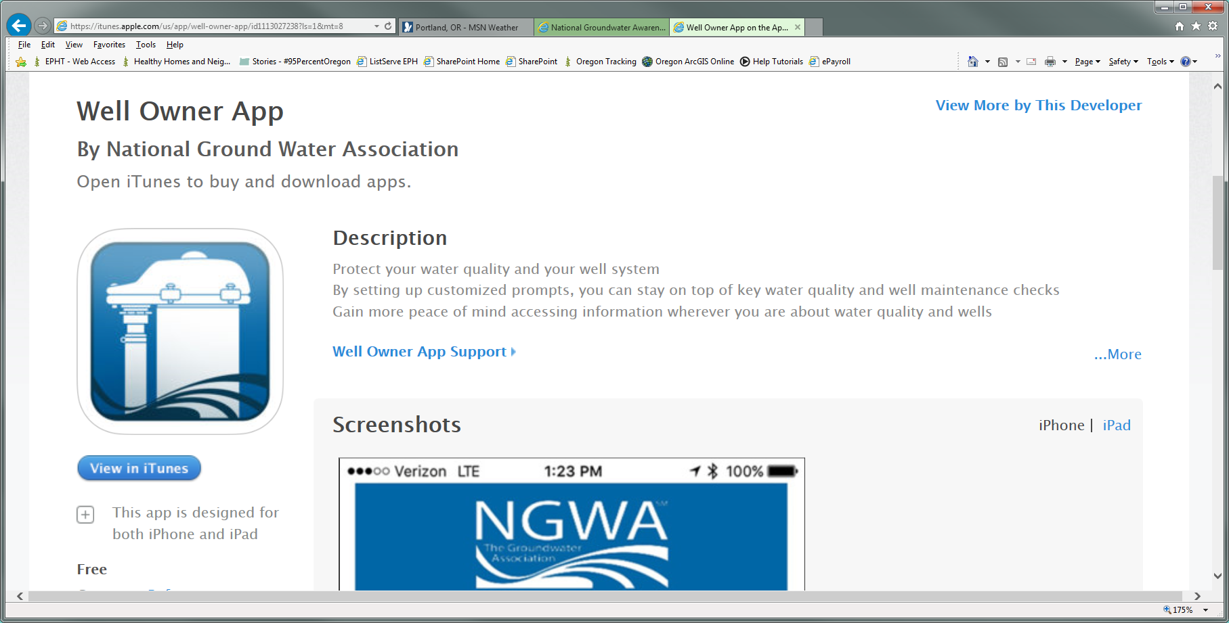This screenshot has width=1229, height=623.
Task: Open the Favorites menu
Action: click(x=109, y=45)
